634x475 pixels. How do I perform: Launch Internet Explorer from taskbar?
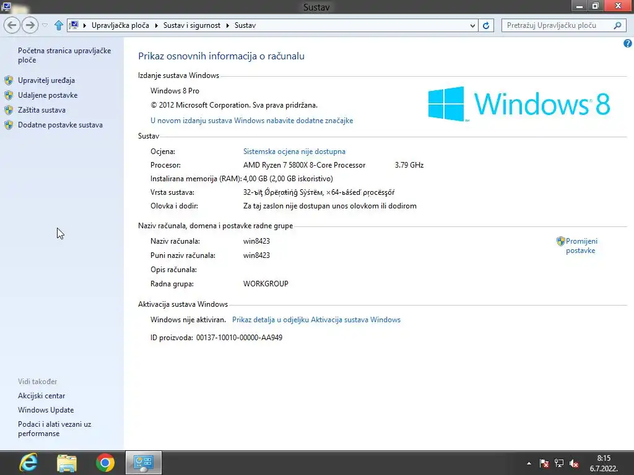28,463
